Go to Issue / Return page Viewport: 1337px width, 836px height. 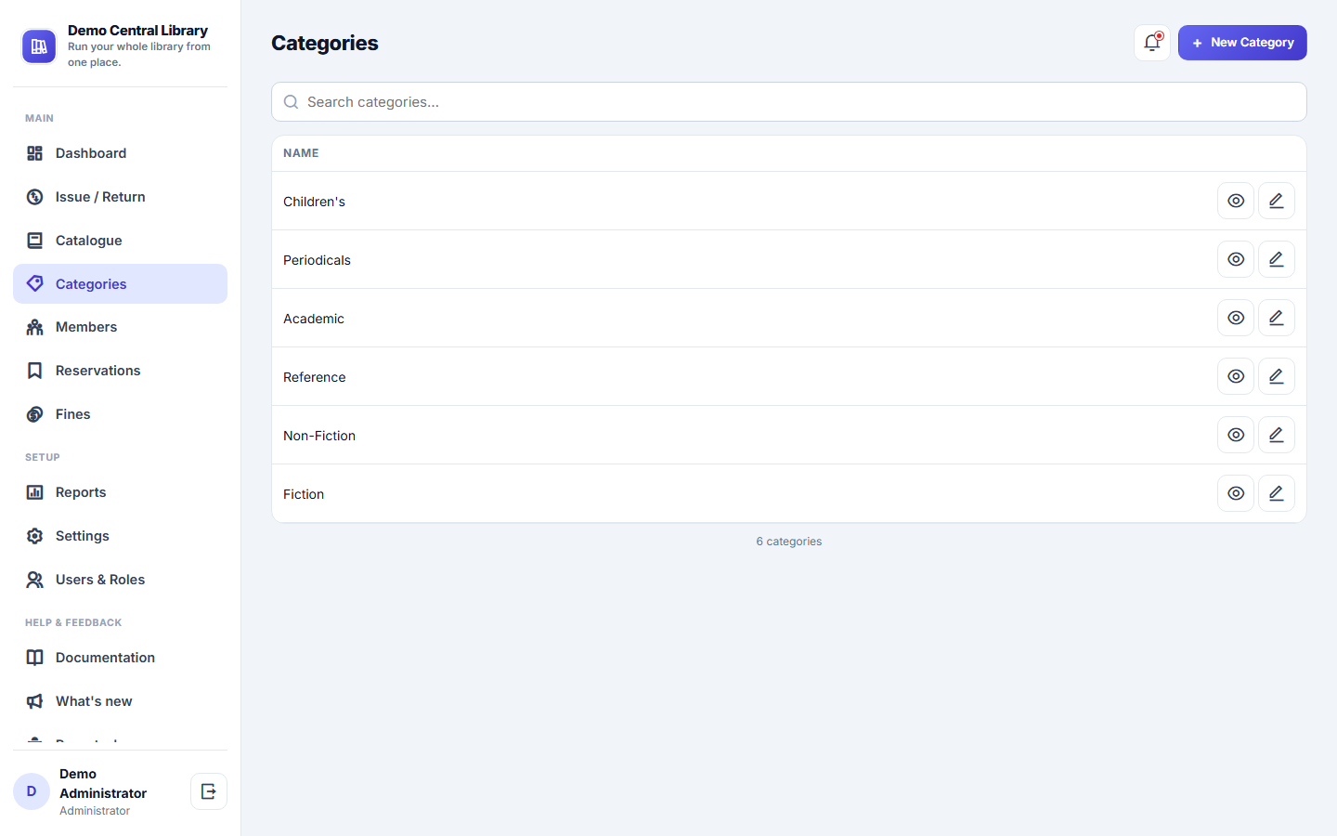(x=120, y=197)
